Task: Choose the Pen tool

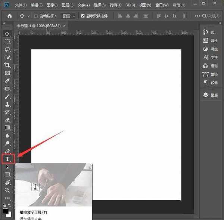Action: [x=7, y=151]
